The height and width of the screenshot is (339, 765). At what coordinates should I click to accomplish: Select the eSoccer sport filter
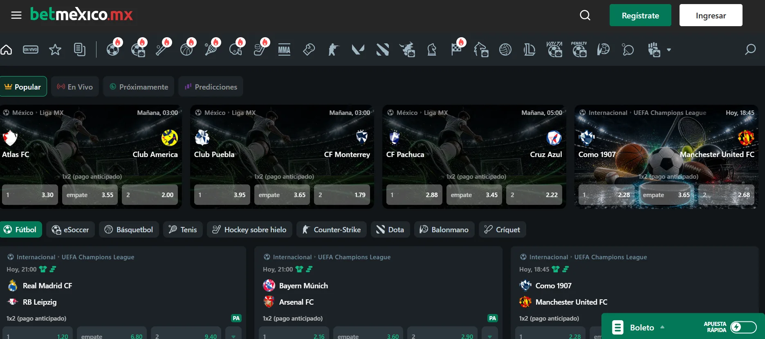coord(70,230)
